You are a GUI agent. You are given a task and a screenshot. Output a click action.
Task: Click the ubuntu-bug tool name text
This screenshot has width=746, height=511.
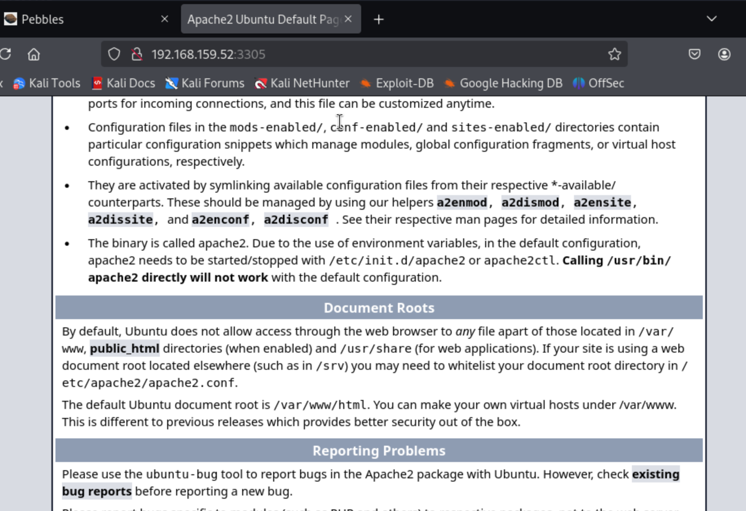click(x=182, y=474)
